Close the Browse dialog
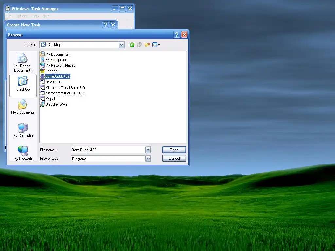The image size is (335, 251). [x=184, y=35]
